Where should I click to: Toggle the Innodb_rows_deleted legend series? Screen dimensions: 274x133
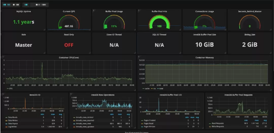click(x=84, y=118)
